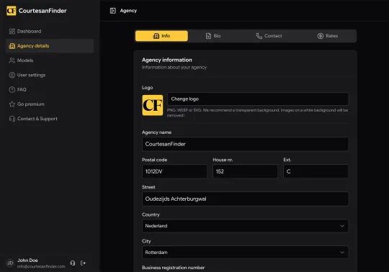This screenshot has height=272, width=389.
Task: Click the Change logo button
Action: 258,99
